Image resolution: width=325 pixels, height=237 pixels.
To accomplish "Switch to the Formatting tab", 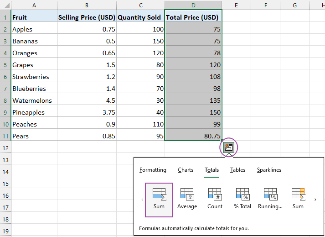I will [x=153, y=170].
